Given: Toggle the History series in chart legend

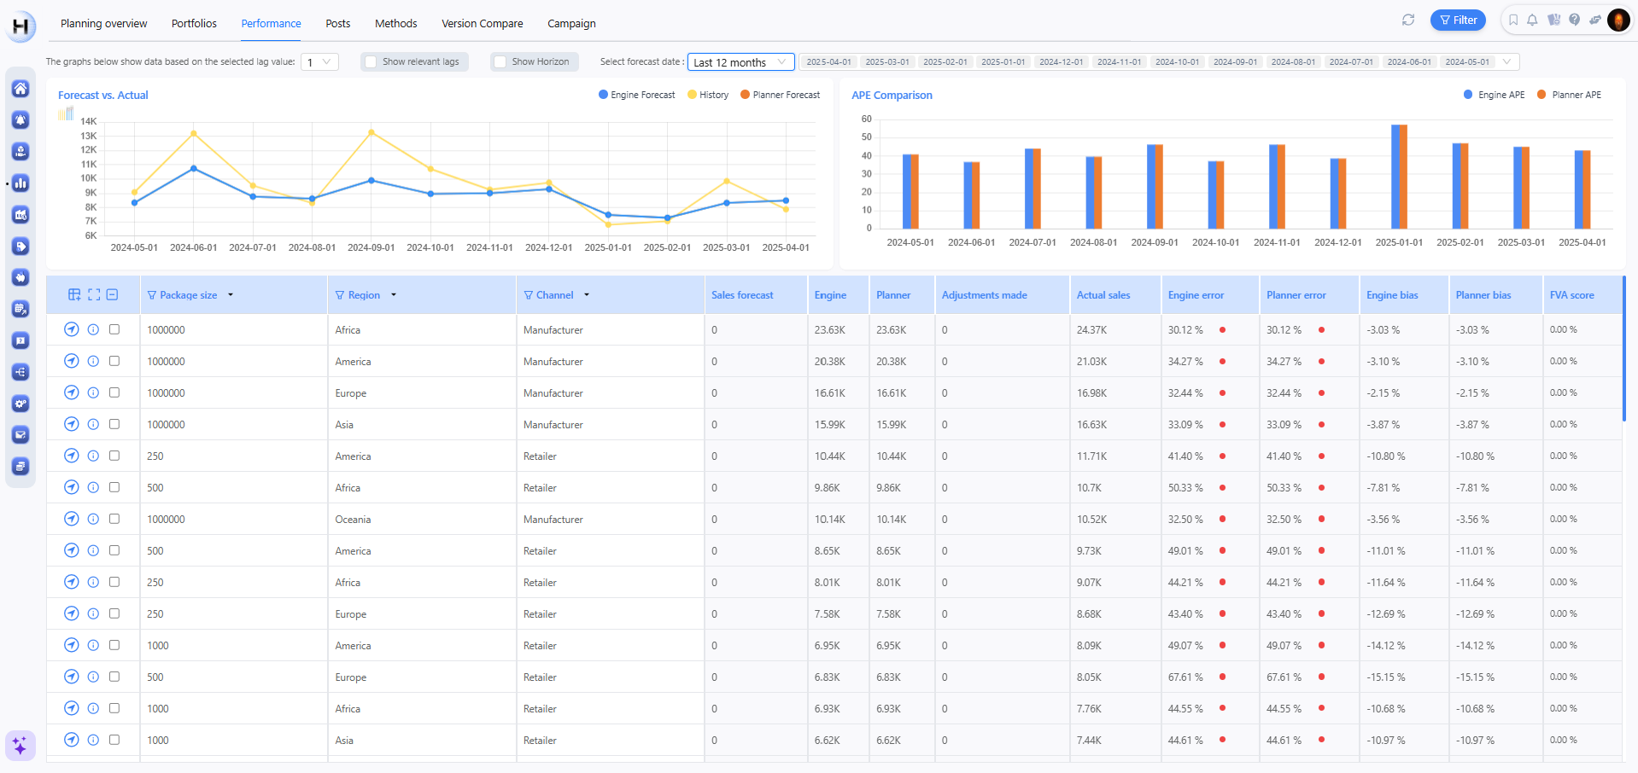Looking at the screenshot, I should pyautogui.click(x=708, y=95).
